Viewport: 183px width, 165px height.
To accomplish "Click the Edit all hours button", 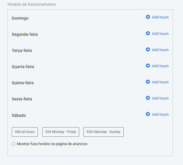I will (25, 132).
